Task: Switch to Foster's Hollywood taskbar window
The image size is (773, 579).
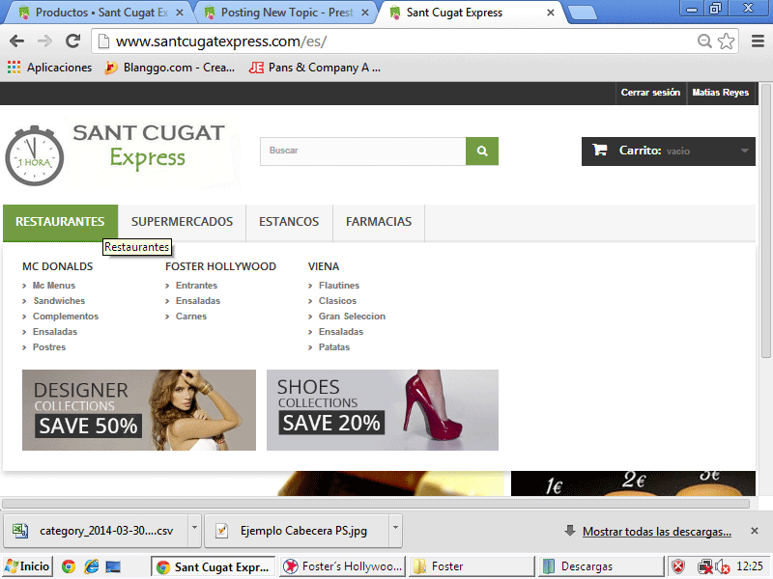Action: coord(343,566)
